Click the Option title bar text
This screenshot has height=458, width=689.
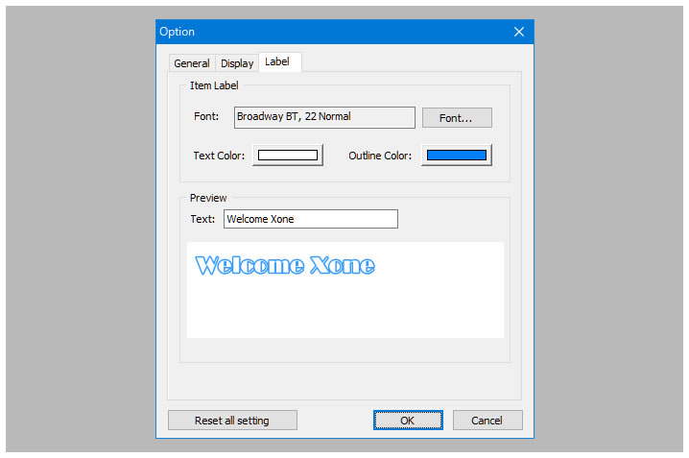(x=178, y=32)
